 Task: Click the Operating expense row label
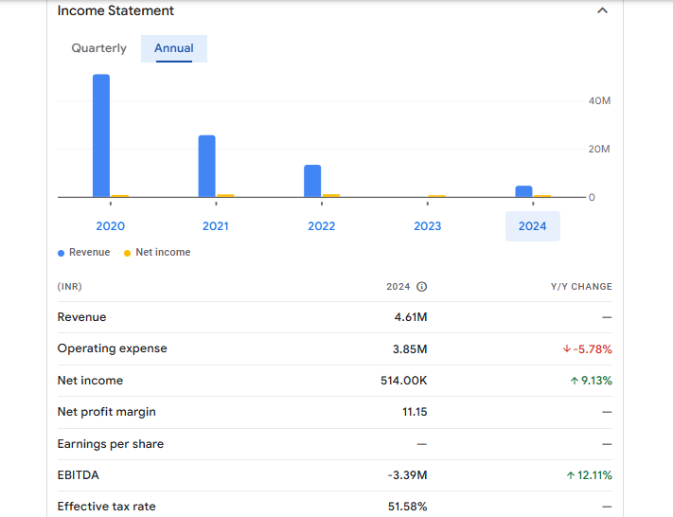pyautogui.click(x=112, y=348)
